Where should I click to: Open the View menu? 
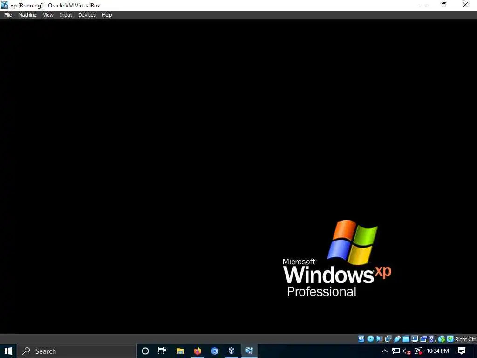[48, 15]
